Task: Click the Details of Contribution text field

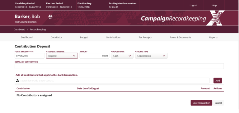Action: point(119,66)
